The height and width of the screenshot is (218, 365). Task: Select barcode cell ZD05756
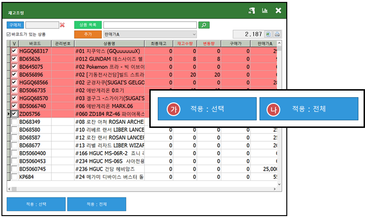tap(35, 114)
